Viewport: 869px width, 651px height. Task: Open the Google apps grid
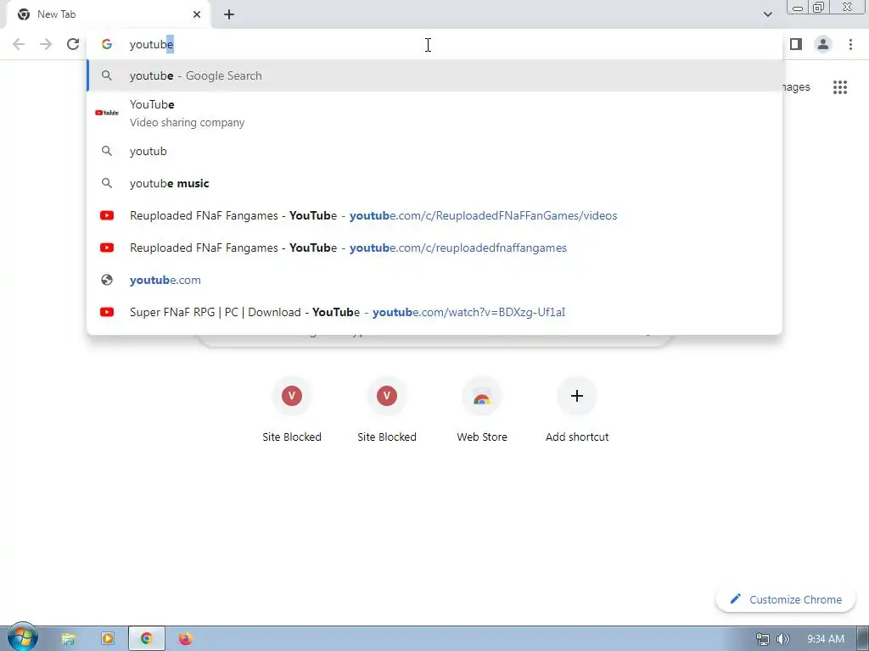click(x=840, y=87)
